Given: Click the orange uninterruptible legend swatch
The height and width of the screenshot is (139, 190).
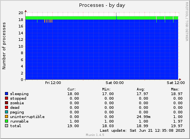Looking at the screenshot, I should (x=6, y=116).
